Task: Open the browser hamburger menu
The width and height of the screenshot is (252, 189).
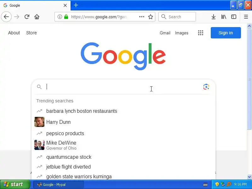Action: pyautogui.click(x=246, y=17)
